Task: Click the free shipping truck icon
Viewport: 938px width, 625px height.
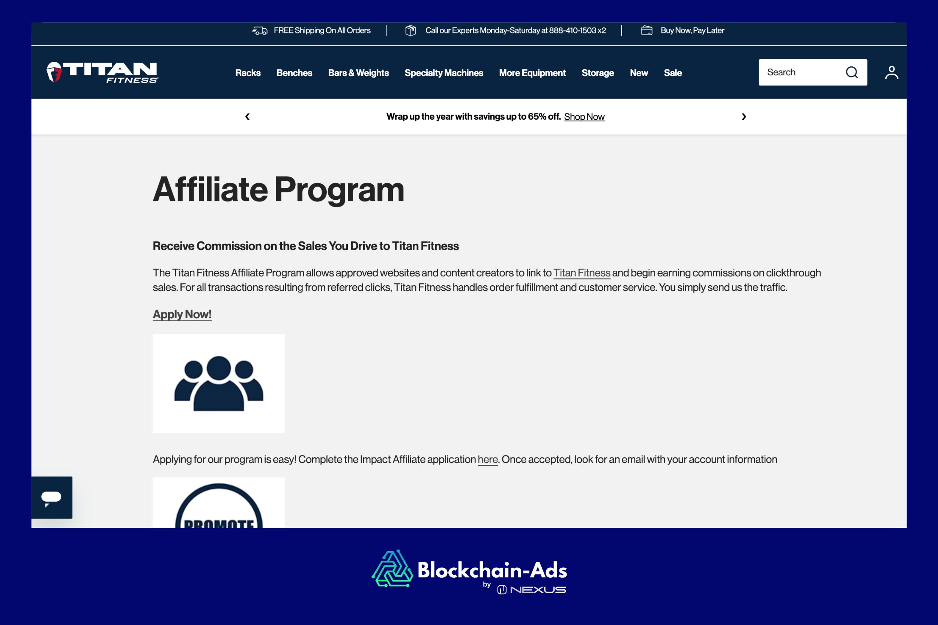Action: (x=260, y=31)
